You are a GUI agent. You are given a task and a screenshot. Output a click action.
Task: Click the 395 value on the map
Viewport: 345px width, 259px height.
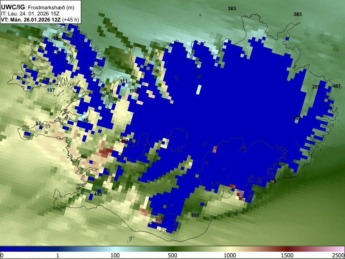click(x=195, y=216)
